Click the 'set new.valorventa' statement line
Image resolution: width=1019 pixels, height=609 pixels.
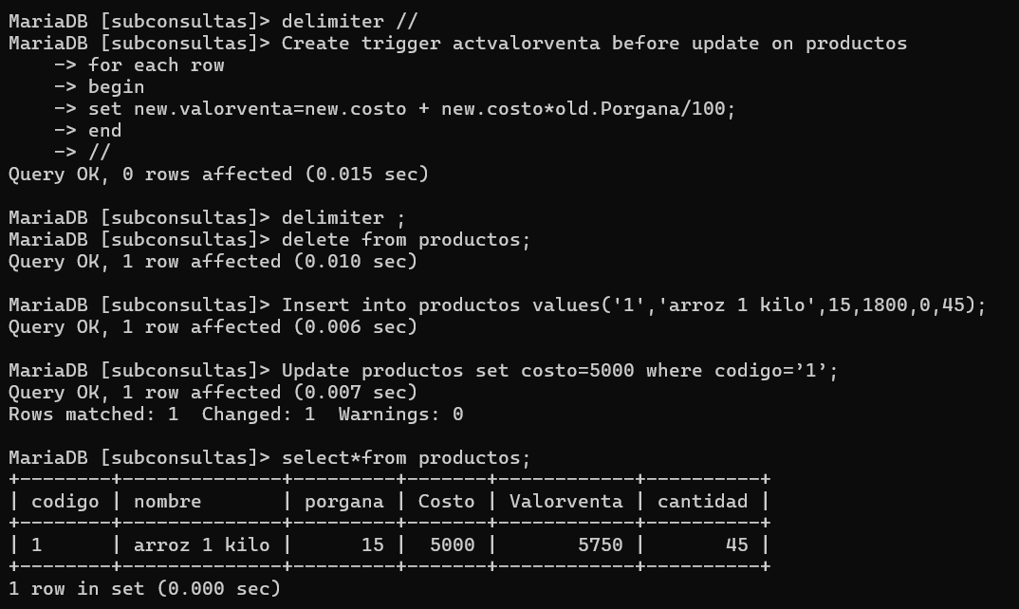tap(412, 109)
